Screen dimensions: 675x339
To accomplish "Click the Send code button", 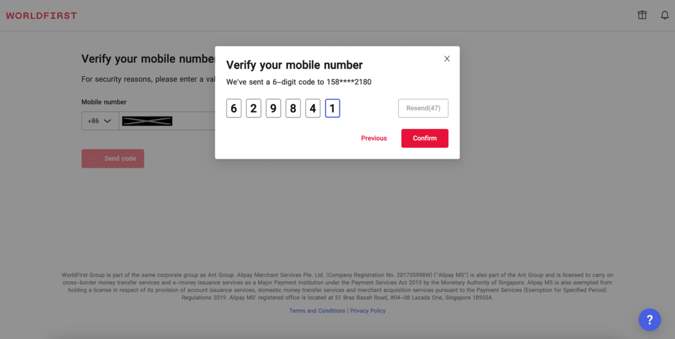I will pos(113,159).
